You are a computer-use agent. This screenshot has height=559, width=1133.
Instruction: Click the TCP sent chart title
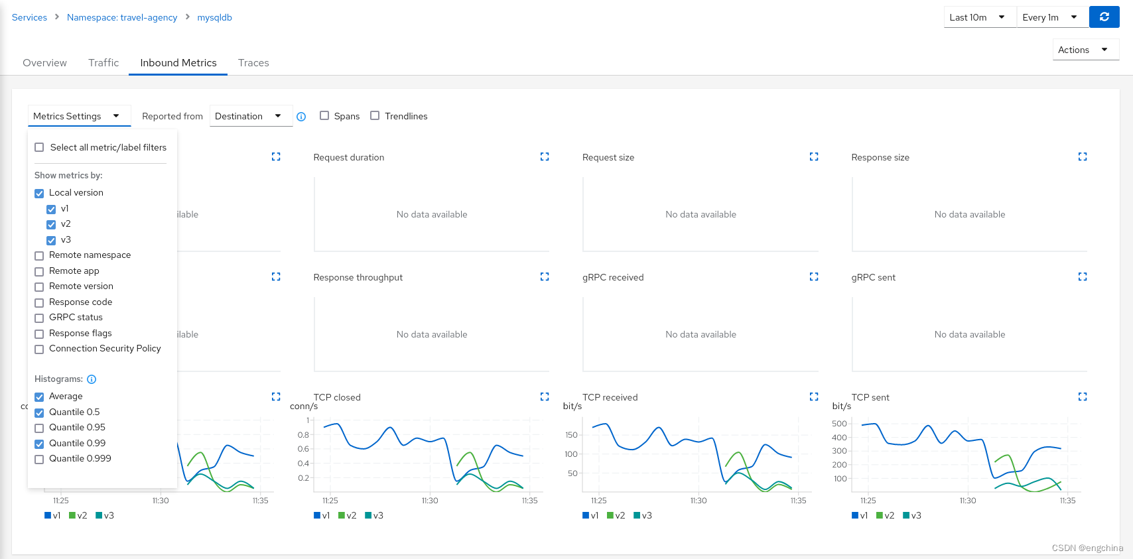[x=870, y=397]
